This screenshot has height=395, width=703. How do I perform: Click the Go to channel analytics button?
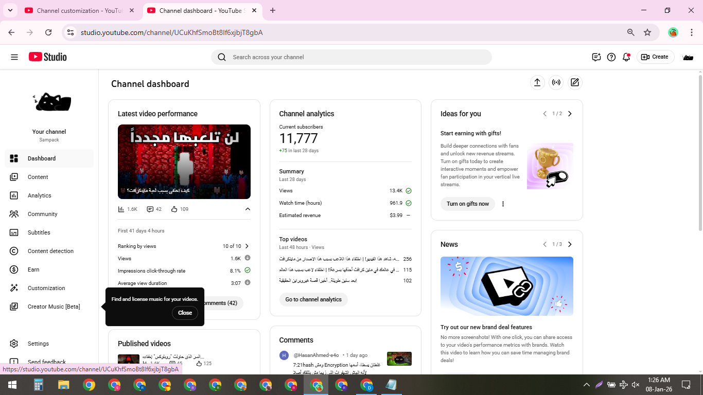(x=313, y=299)
